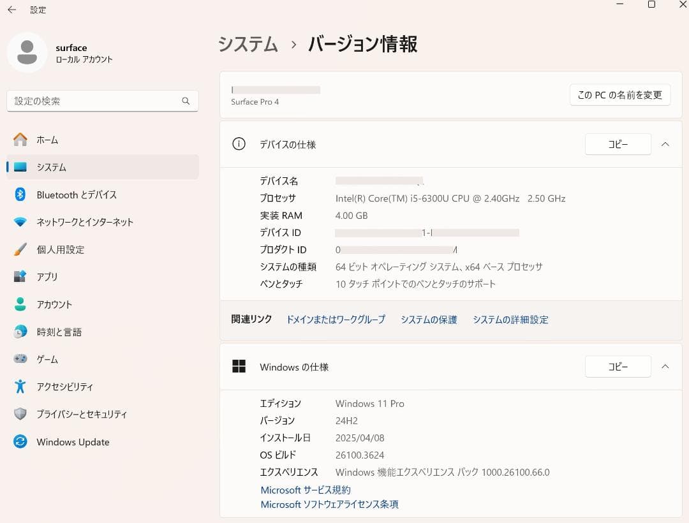Viewport: 689px width, 523px height.
Task: Minimize the settings window
Action: tap(620, 4)
